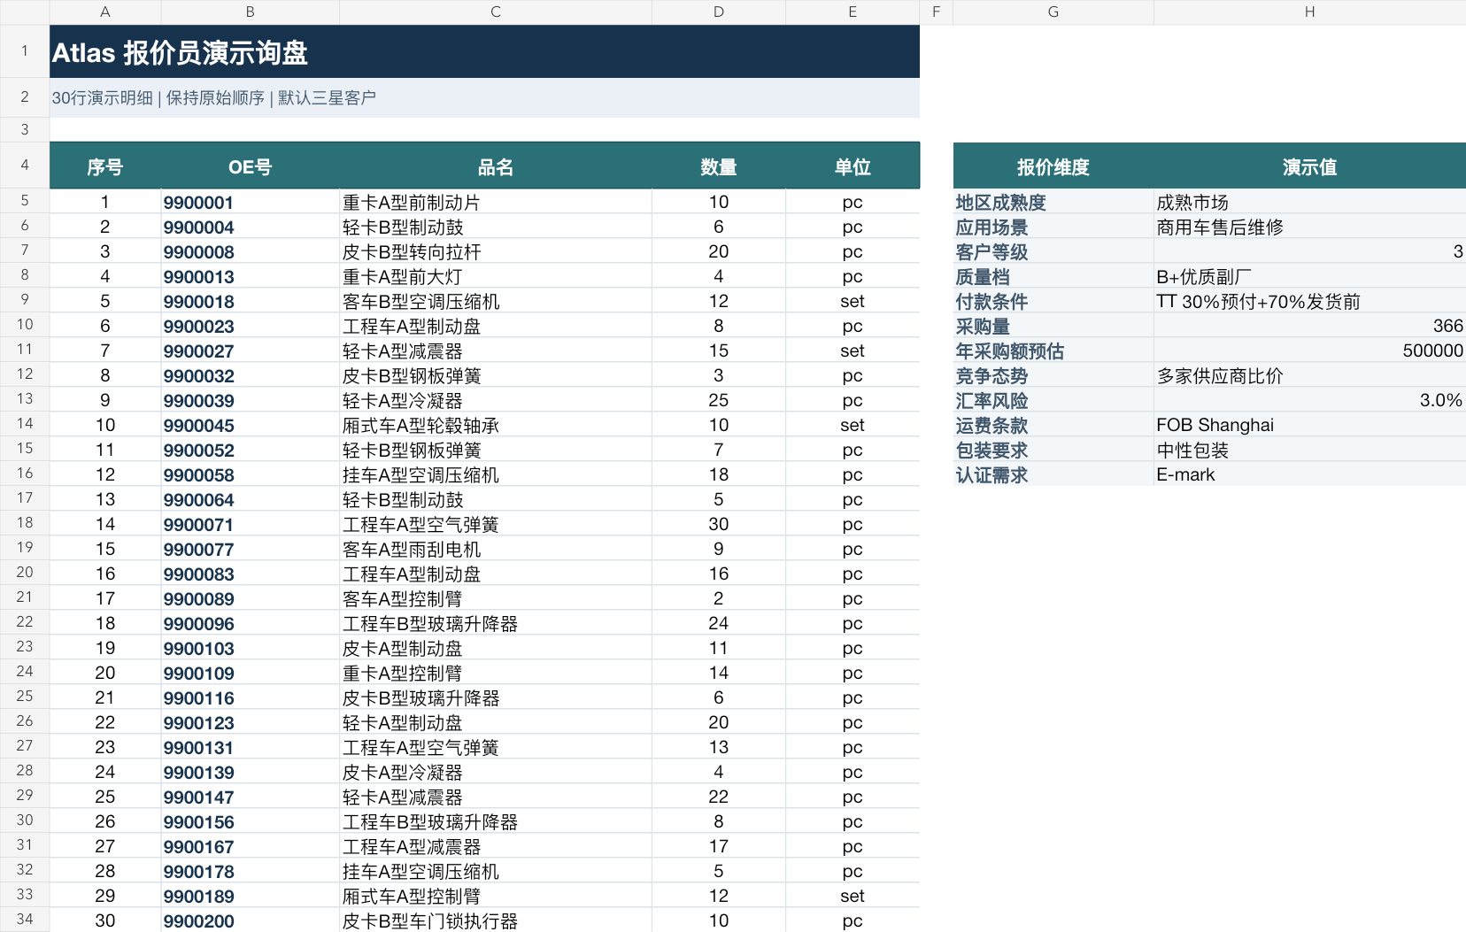1466x932 pixels.
Task: Select serial number cell 28
Action: coord(105,871)
